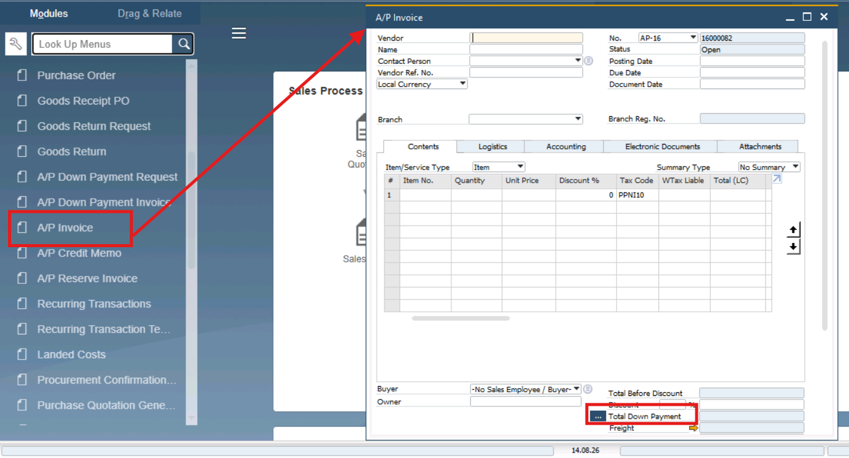The image size is (849, 458).
Task: Click the Purchase Order document icon
Action: click(x=22, y=76)
